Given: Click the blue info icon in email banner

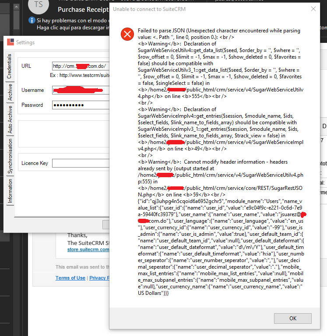Looking at the screenshot, I should 32,21.
